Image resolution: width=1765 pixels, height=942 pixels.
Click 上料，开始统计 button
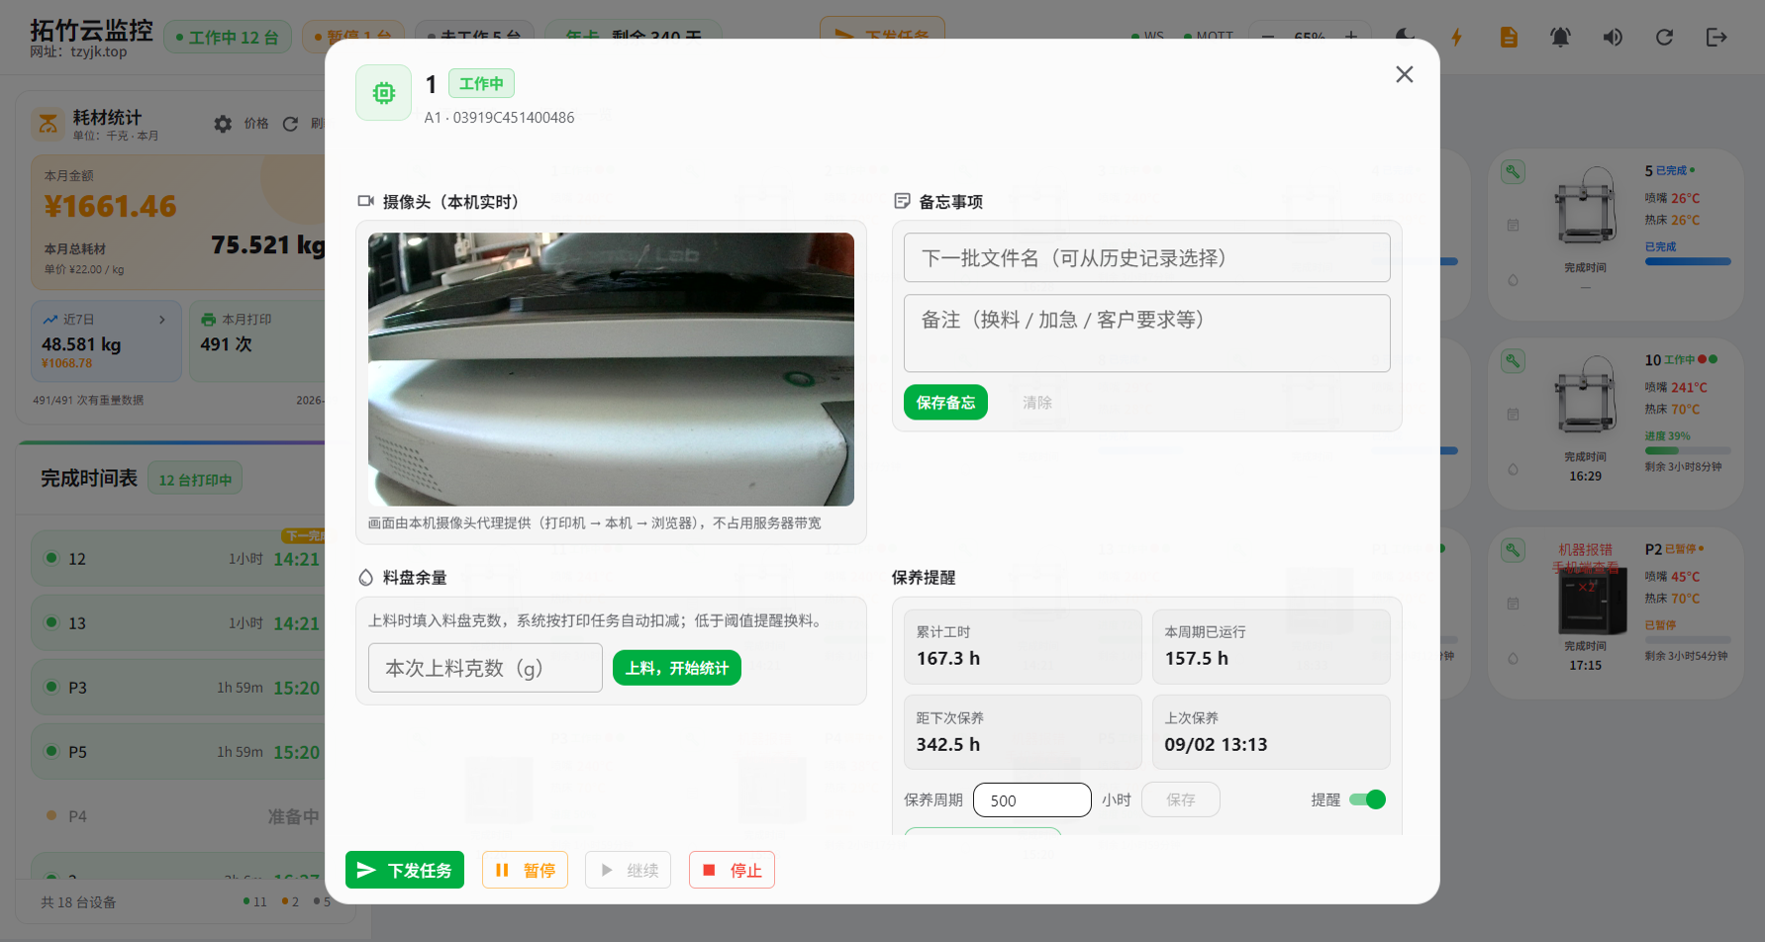[677, 668]
